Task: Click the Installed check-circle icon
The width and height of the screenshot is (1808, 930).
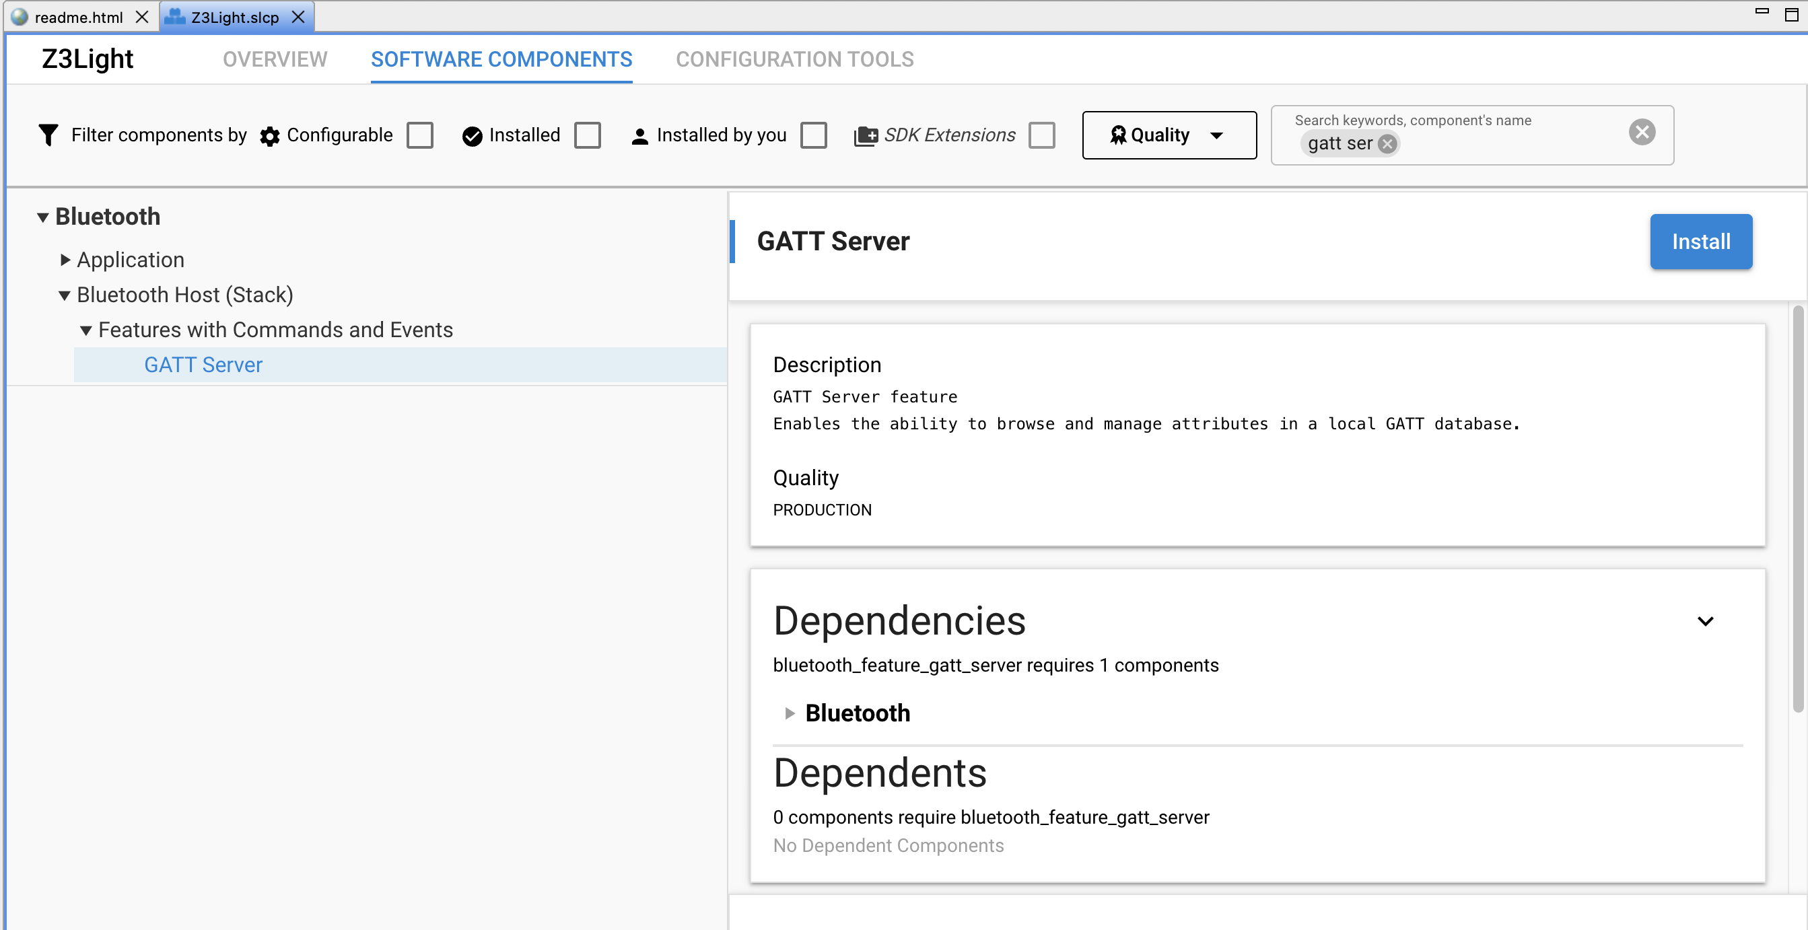Action: (472, 135)
